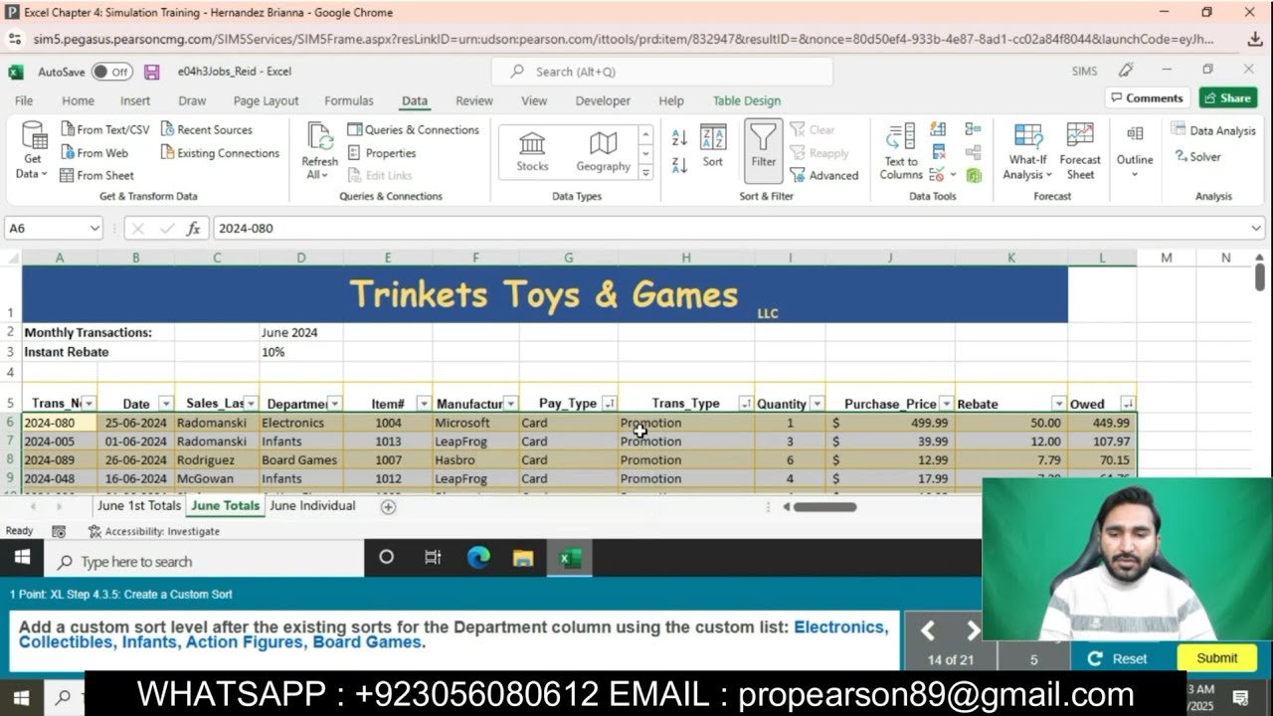Open Edge from the simulated taskbar
This screenshot has height=716, width=1273.
click(479, 558)
